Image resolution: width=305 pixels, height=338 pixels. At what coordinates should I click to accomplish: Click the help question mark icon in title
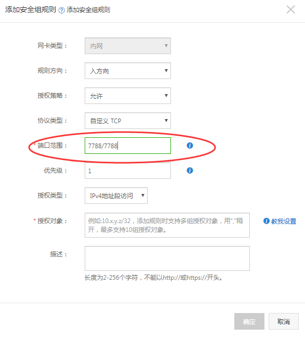[62, 10]
